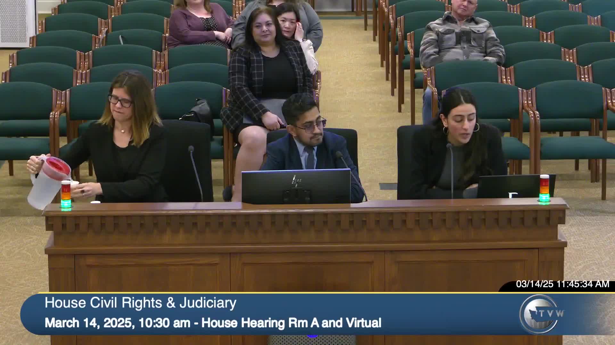Click the TVW logo in the banner
The width and height of the screenshot is (615, 345).
541,314
